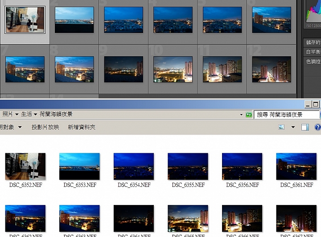Click the ISO 12800 histogram readout
This screenshot has width=321, height=237.
click(313, 26)
